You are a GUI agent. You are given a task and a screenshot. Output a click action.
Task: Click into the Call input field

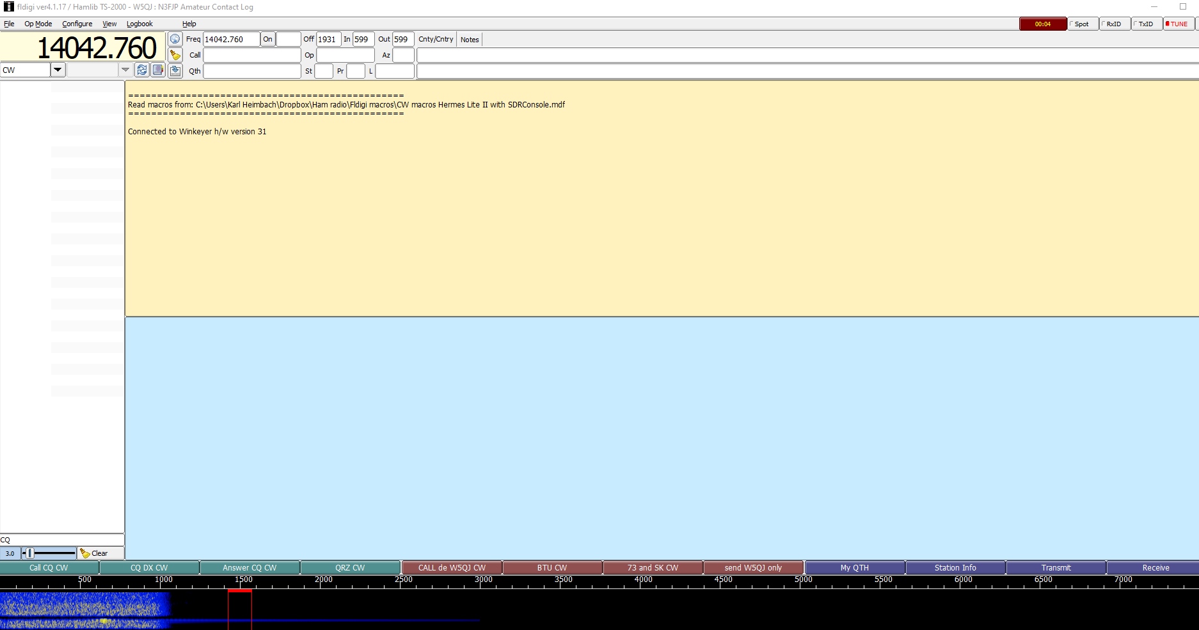point(251,55)
